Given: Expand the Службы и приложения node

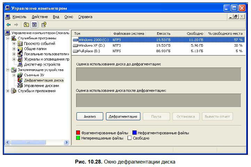Looking at the screenshot, I should pyautogui.click(x=8, y=91).
